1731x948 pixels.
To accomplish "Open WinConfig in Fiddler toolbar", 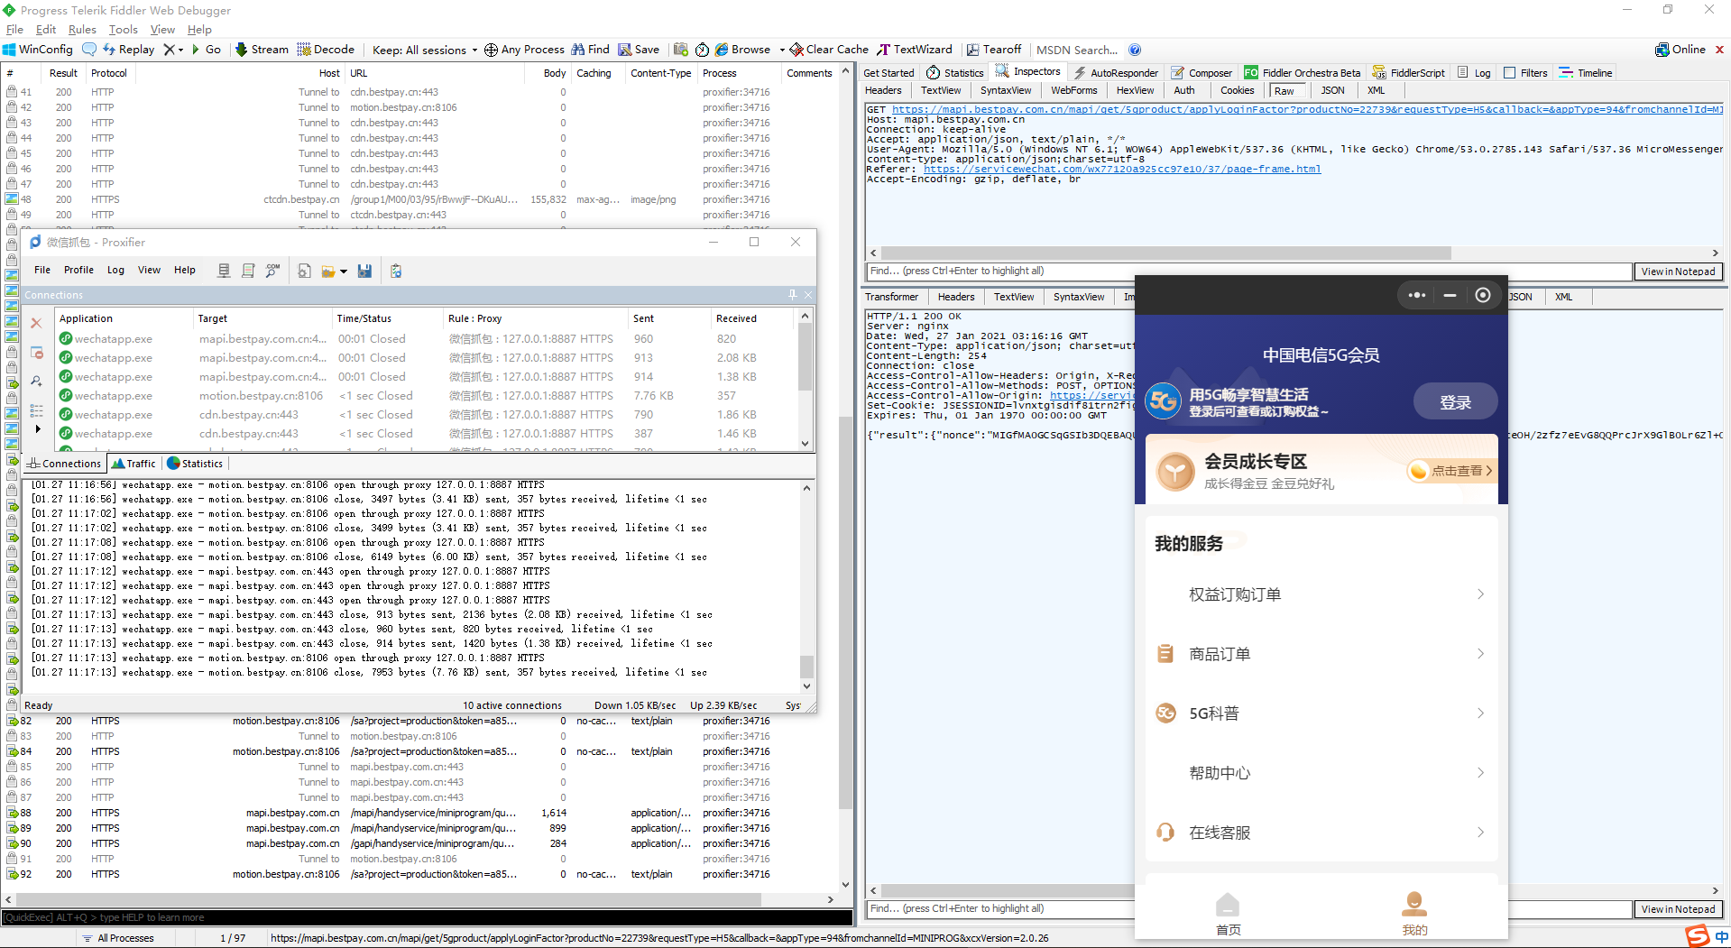I will [x=37, y=50].
